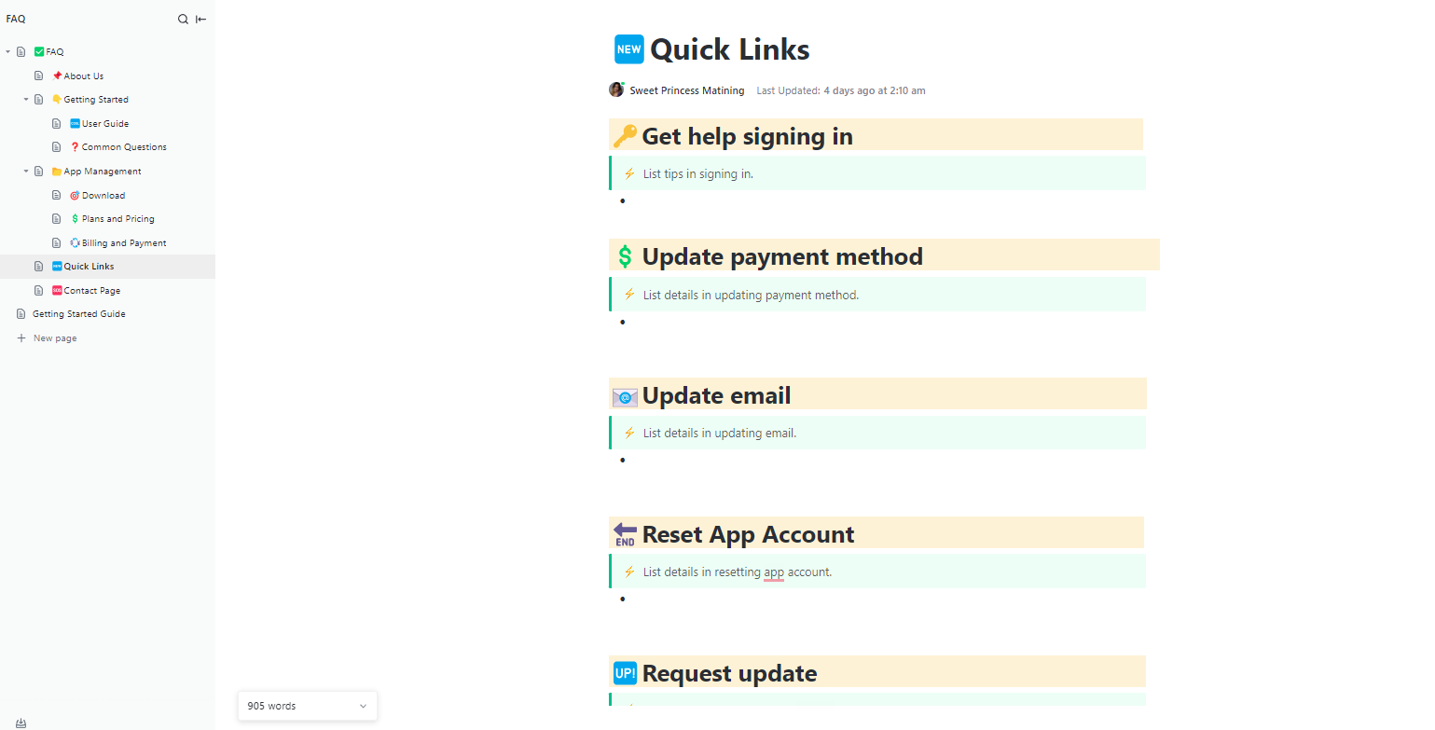
Task: Click the NEW icon beside the Quick Links title
Action: pyautogui.click(x=628, y=48)
